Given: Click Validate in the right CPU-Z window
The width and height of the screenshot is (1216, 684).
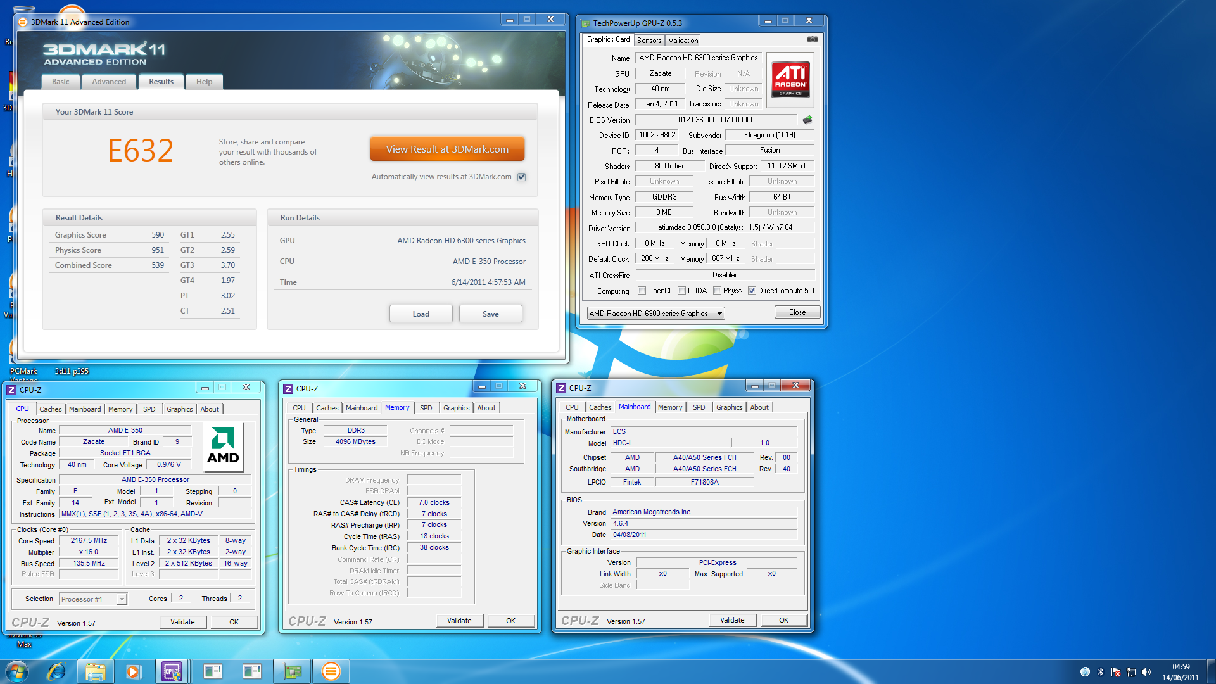Looking at the screenshot, I should click(x=732, y=620).
